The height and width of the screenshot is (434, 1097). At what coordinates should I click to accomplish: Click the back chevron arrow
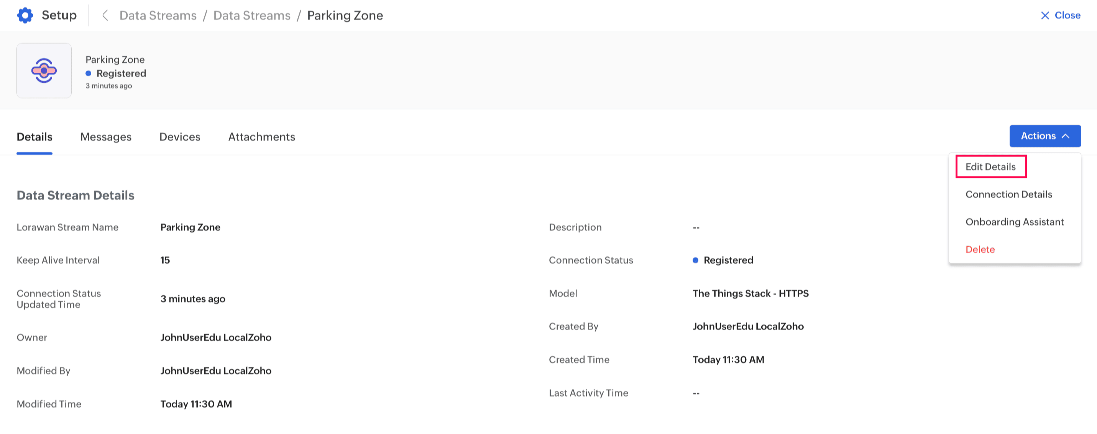(x=105, y=15)
